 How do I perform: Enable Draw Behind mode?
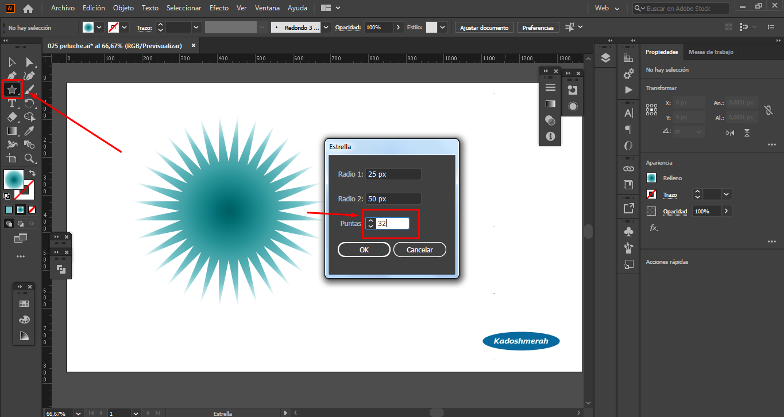pos(20,223)
